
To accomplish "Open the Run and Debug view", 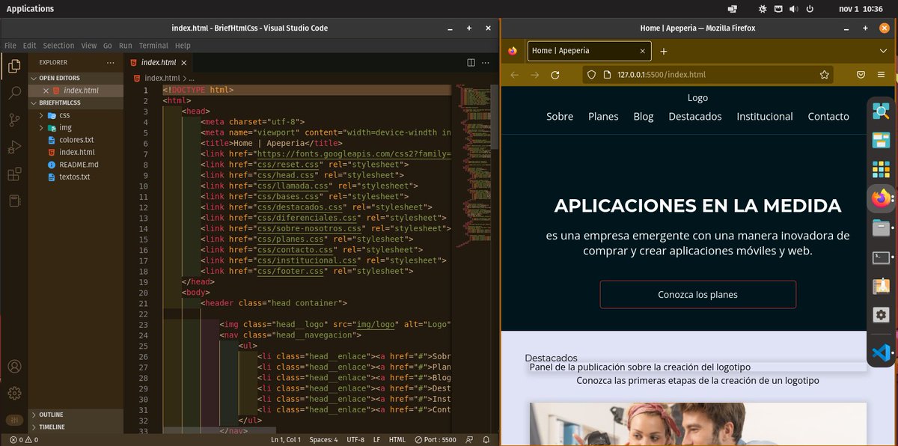I will (x=14, y=147).
